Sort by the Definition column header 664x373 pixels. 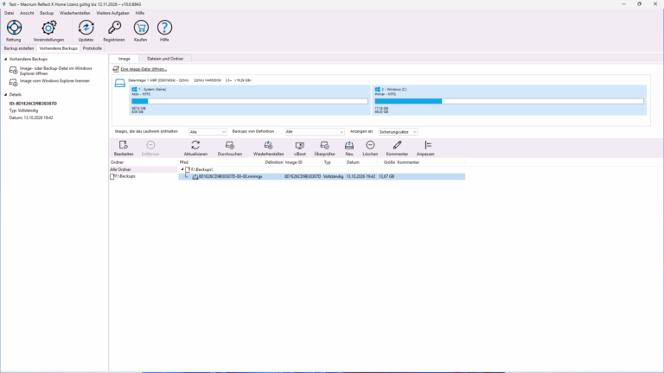pyautogui.click(x=274, y=162)
